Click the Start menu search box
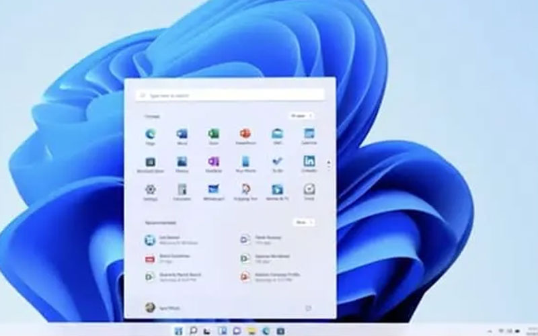The image size is (538, 336). point(230,95)
